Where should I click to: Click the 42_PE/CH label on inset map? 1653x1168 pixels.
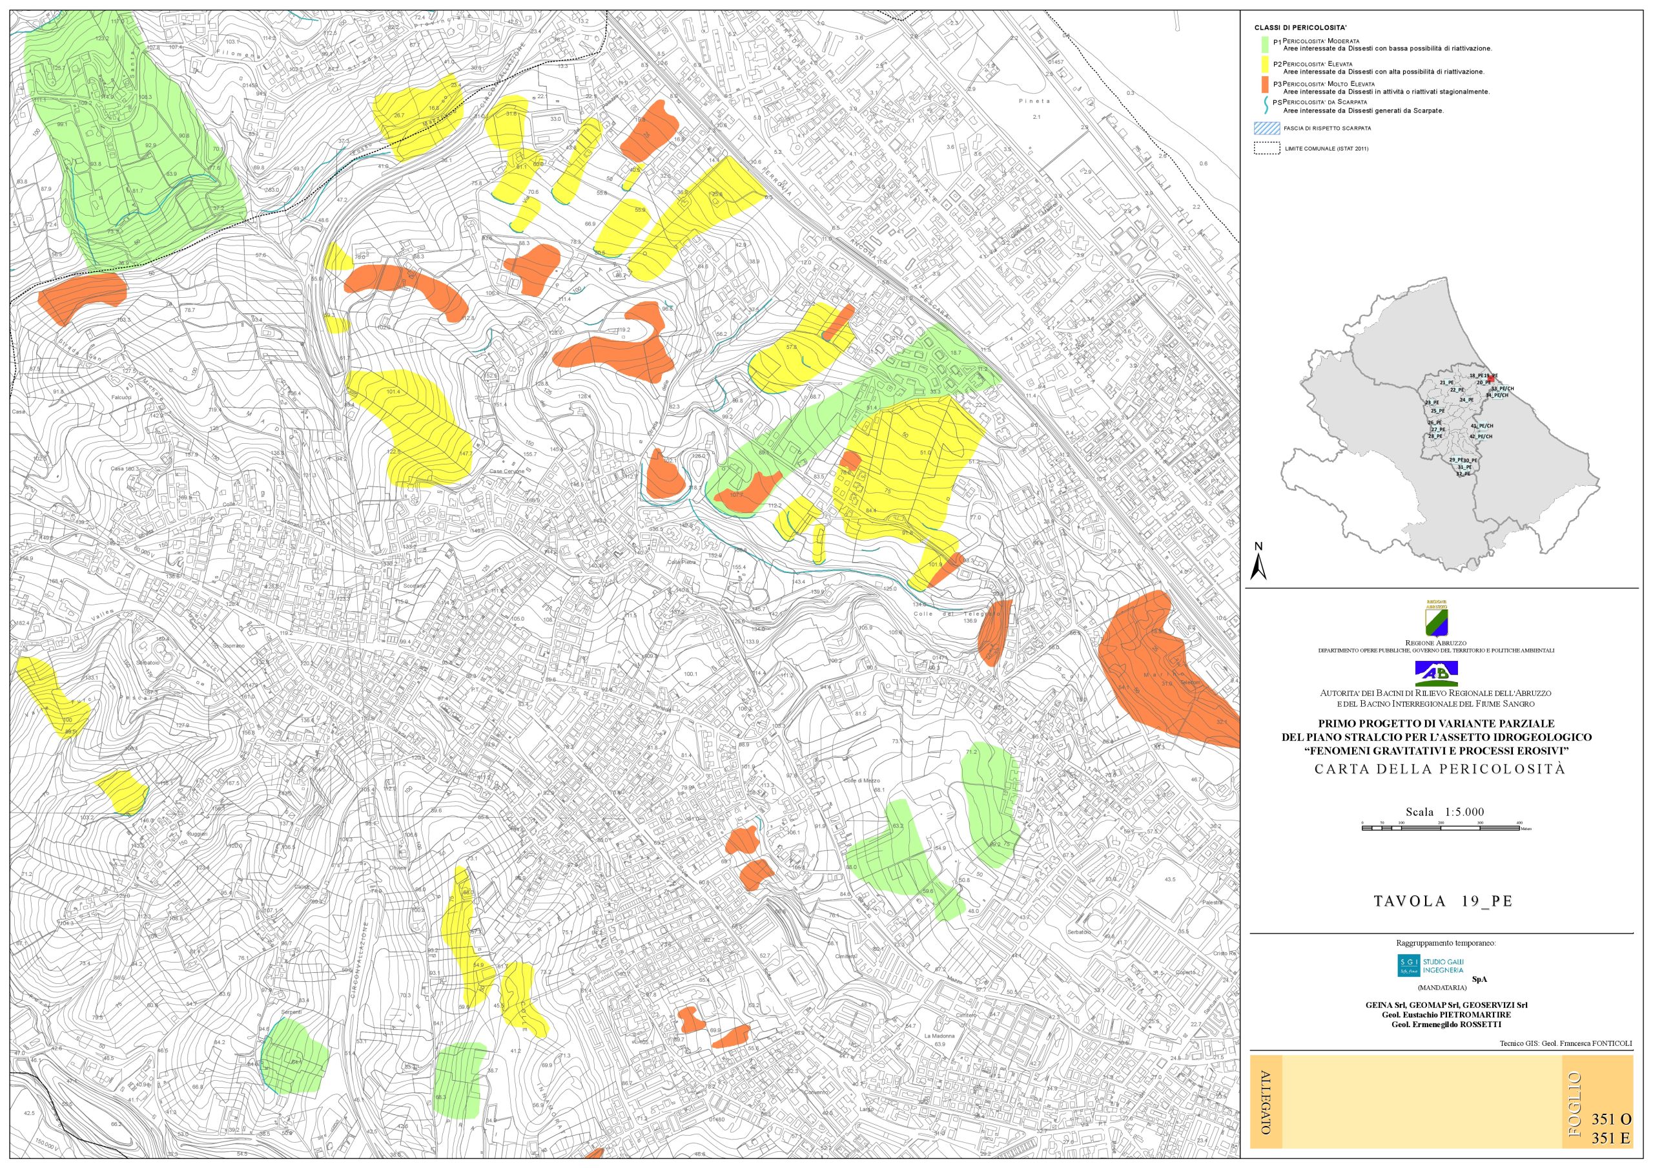(1481, 436)
